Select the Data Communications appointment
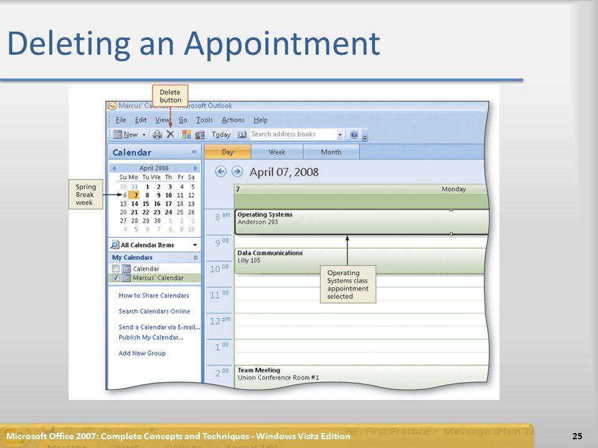 click(361, 261)
